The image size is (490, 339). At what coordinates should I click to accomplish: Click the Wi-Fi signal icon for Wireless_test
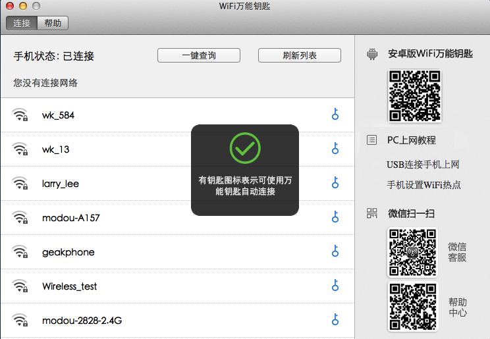(x=20, y=286)
